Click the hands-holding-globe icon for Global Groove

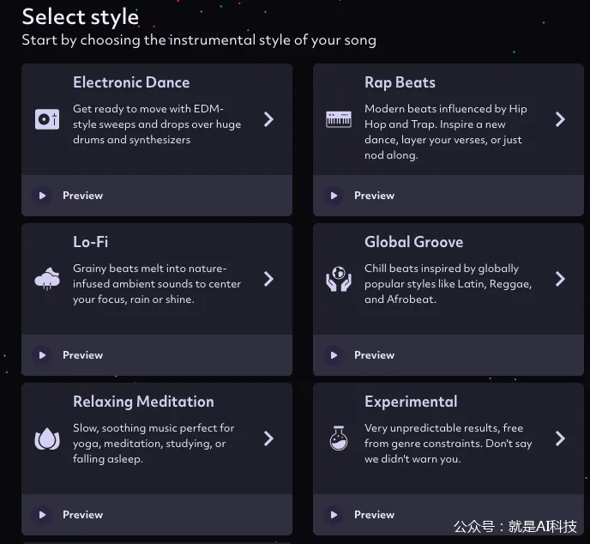(339, 279)
